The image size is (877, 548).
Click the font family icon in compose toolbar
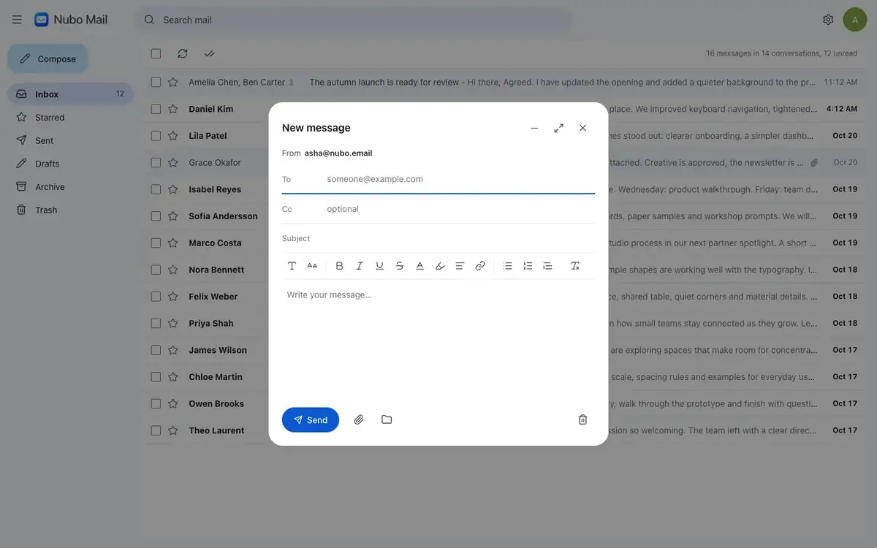[x=292, y=266]
